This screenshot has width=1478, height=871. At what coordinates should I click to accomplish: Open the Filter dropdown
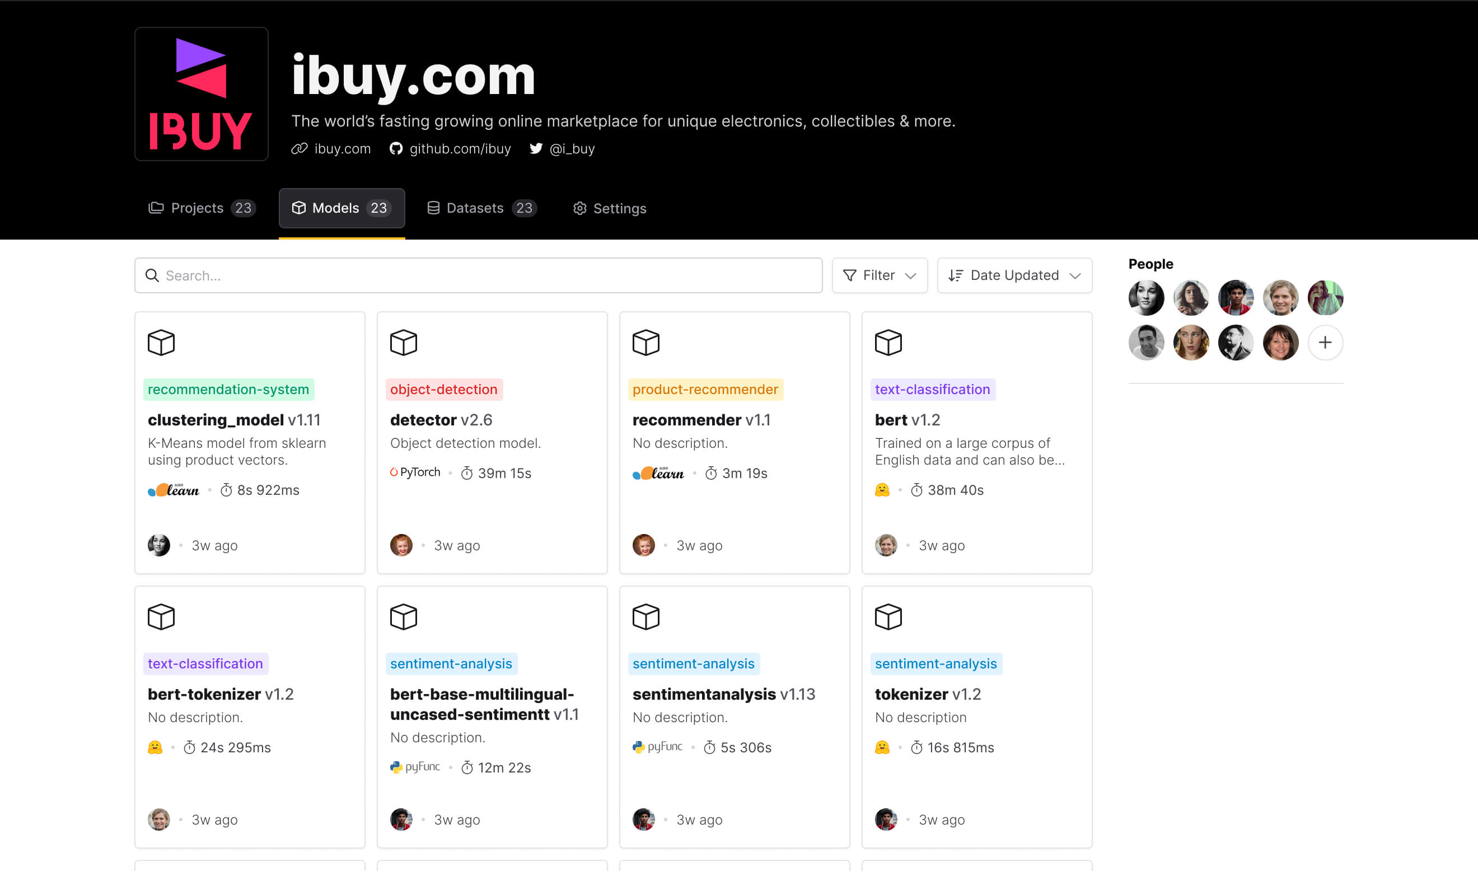(880, 275)
